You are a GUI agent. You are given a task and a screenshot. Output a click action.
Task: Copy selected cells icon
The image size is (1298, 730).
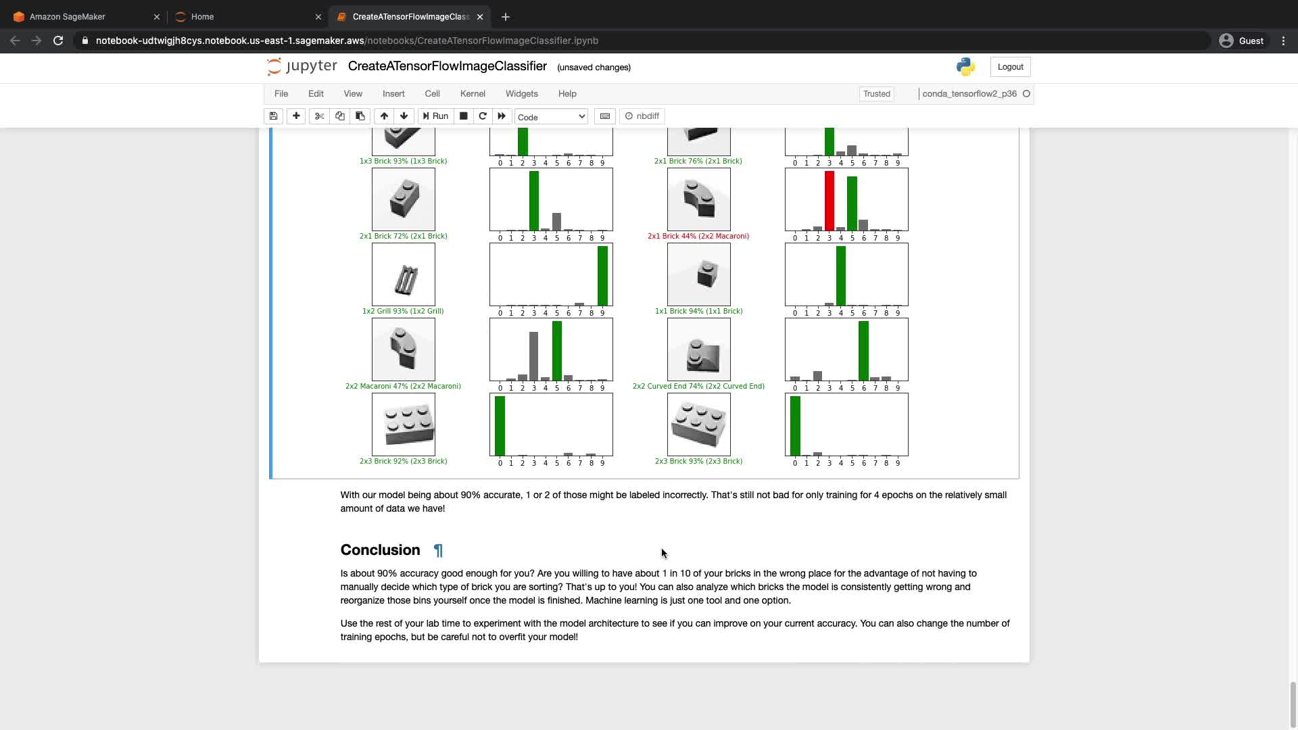[x=340, y=116]
